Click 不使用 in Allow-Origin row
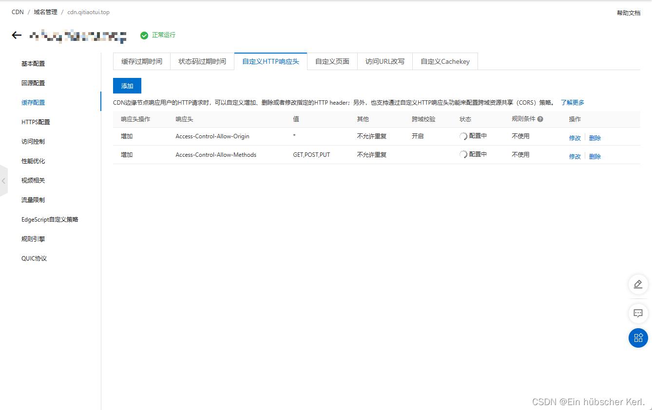 pos(520,136)
